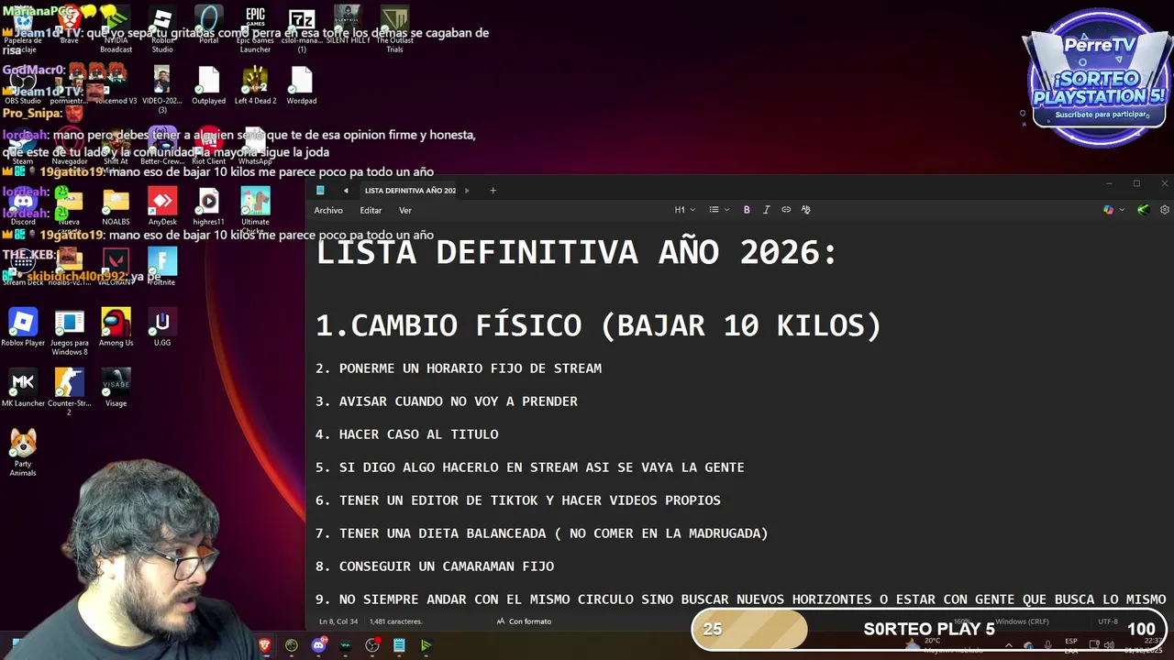Open the Outplayed desktop file
The height and width of the screenshot is (660, 1174).
tap(209, 86)
